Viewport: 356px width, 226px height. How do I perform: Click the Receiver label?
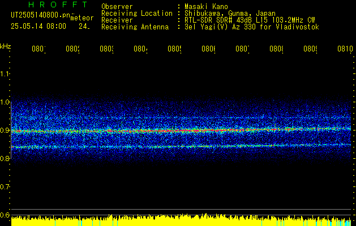coord(117,20)
